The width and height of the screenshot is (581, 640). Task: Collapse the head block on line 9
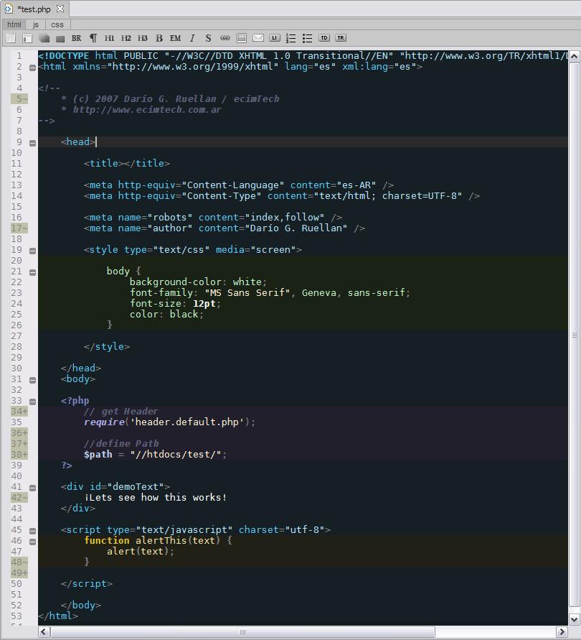pos(32,143)
